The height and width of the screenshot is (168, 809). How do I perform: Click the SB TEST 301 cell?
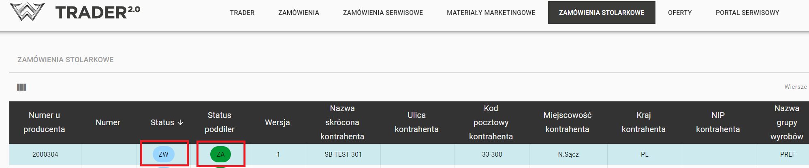343,154
